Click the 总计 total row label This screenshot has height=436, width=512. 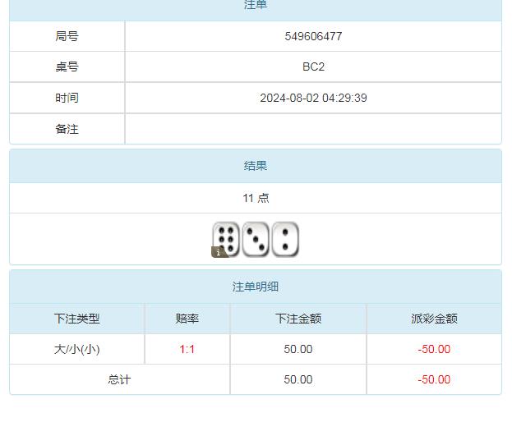tap(119, 379)
